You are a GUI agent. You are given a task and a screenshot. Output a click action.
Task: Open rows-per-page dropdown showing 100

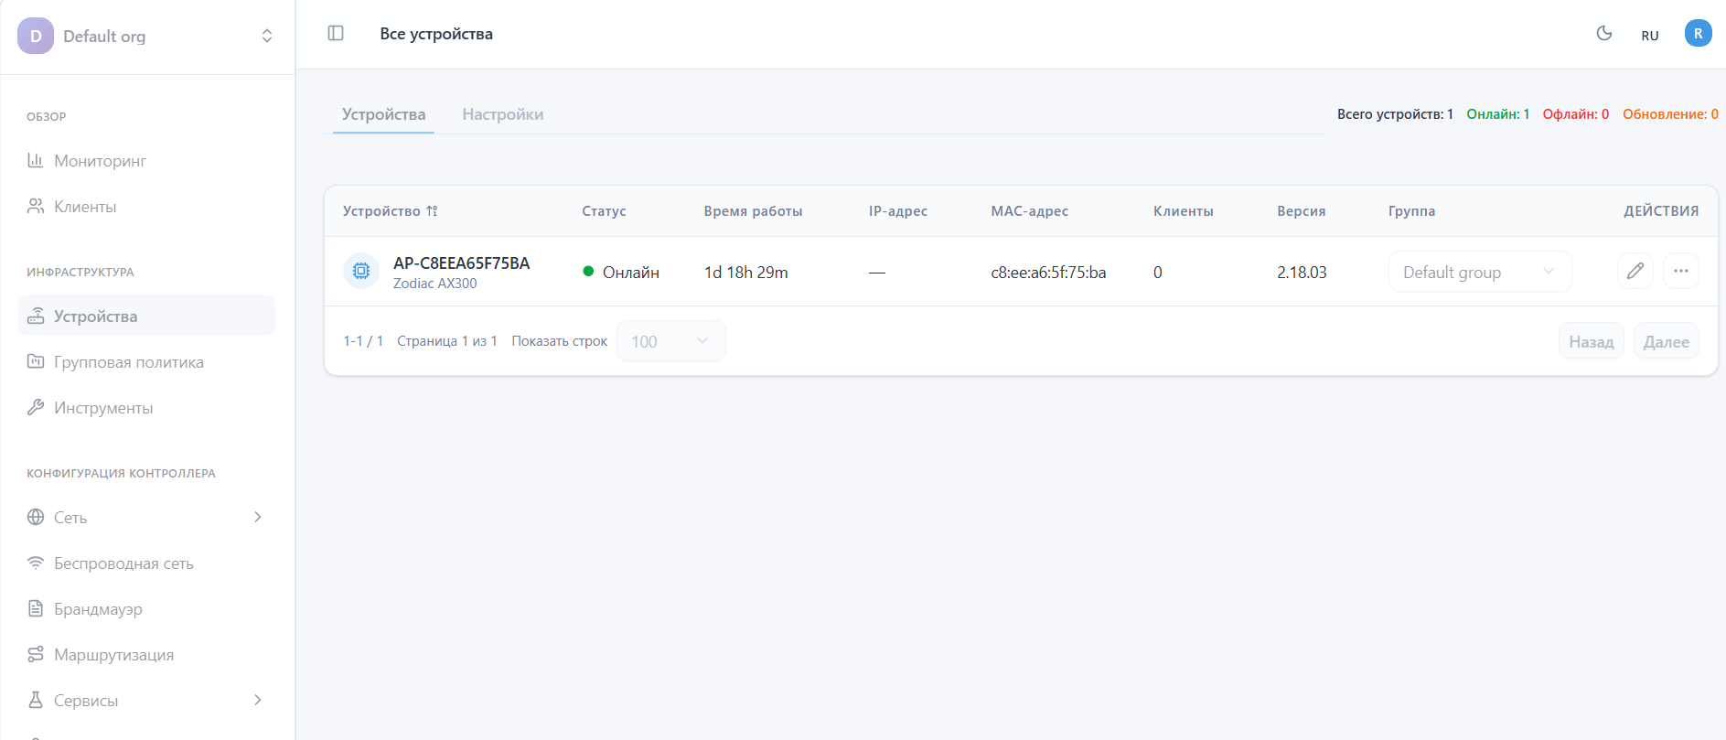coord(670,341)
